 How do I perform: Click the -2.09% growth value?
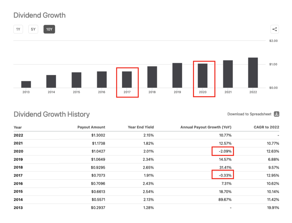coord(225,151)
